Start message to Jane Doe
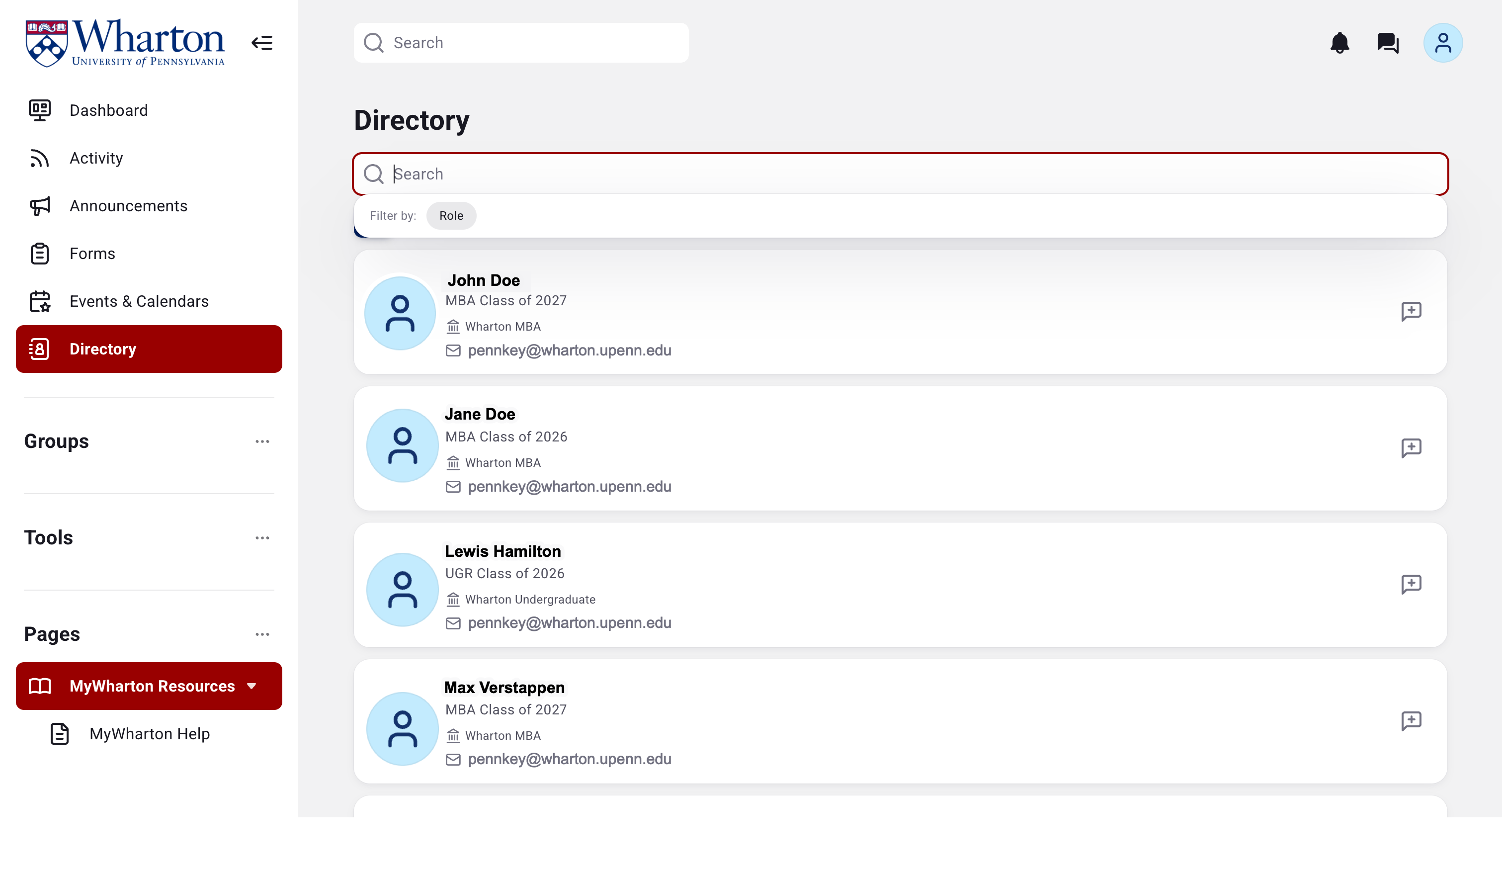The width and height of the screenshot is (1502, 874). point(1411,448)
